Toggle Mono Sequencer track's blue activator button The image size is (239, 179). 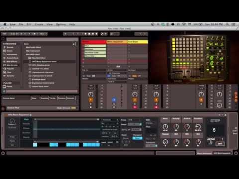pos(114,100)
